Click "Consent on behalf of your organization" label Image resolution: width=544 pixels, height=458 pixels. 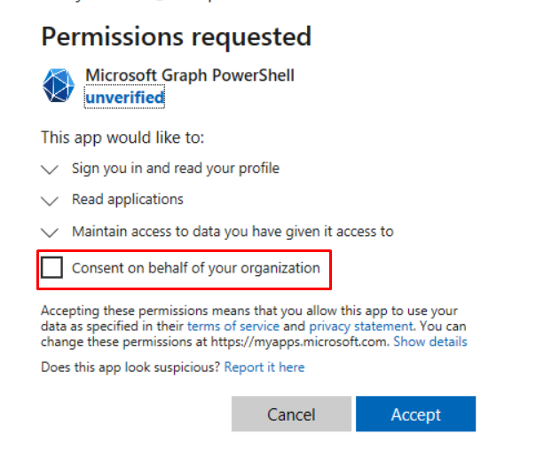click(195, 267)
